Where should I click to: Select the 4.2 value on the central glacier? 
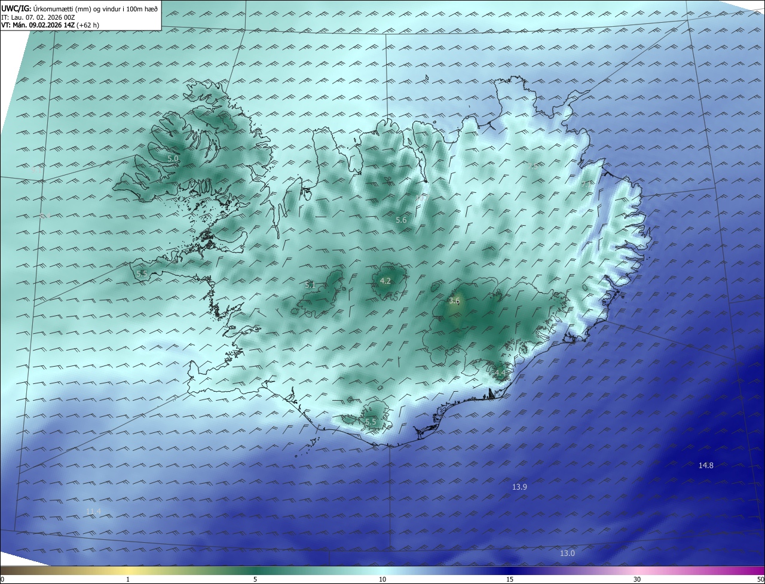(385, 281)
